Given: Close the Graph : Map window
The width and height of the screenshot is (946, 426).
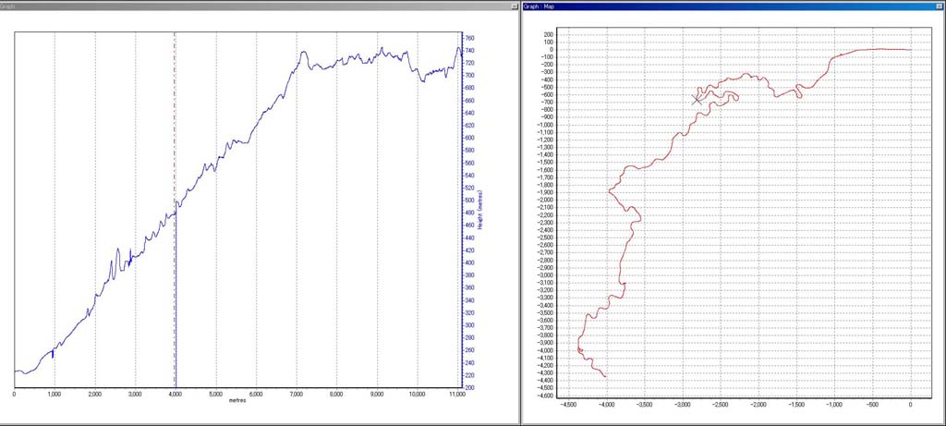Looking at the screenshot, I should [x=940, y=6].
